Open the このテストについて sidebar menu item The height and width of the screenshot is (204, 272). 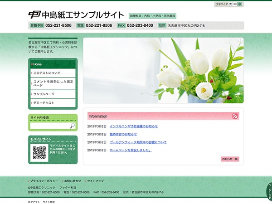53,73
